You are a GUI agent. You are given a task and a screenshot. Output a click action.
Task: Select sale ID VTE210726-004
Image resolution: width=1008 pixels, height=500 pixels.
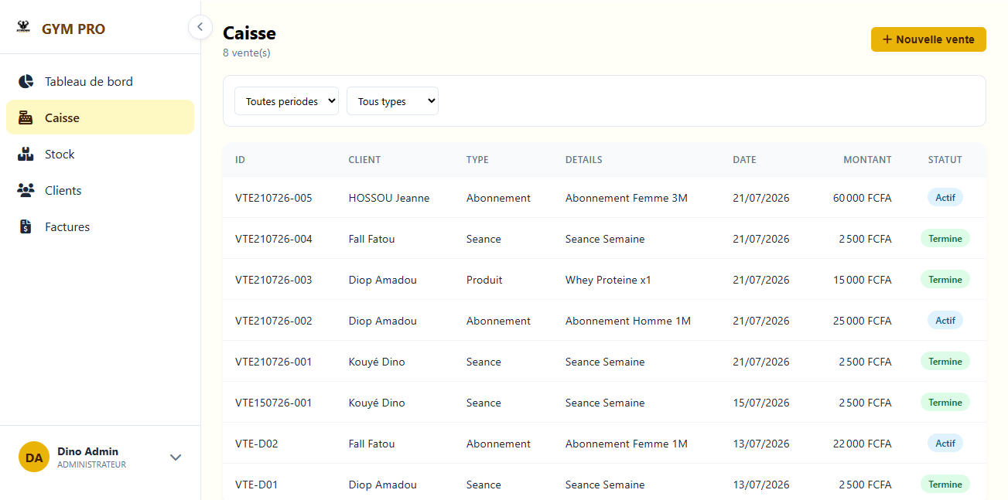[x=274, y=239]
